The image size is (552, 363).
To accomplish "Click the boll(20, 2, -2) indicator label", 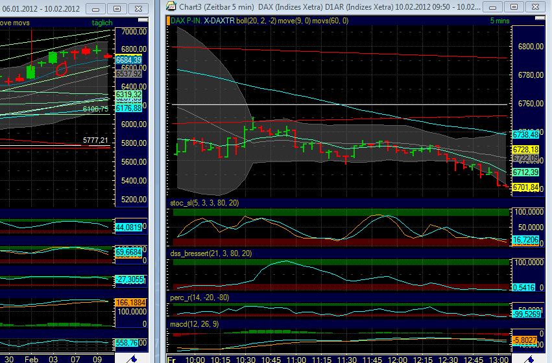I will tap(256, 21).
